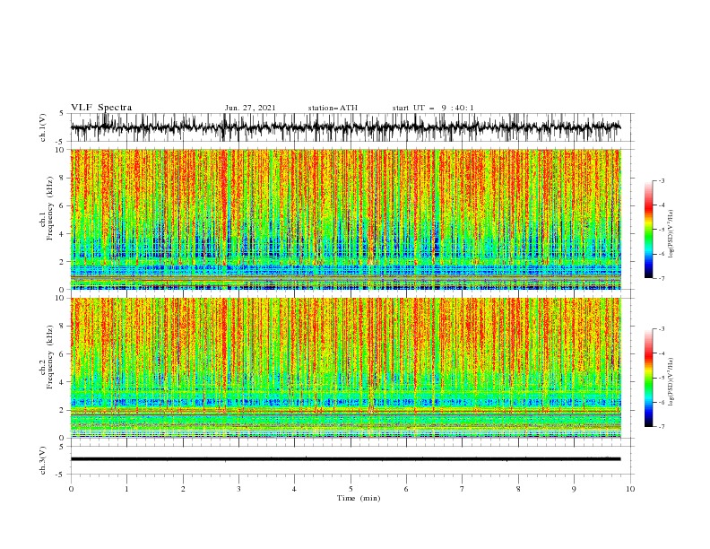Click the "8" kHz tick on ch.2 frequency axis
710x549 pixels.
pyautogui.click(x=63, y=327)
